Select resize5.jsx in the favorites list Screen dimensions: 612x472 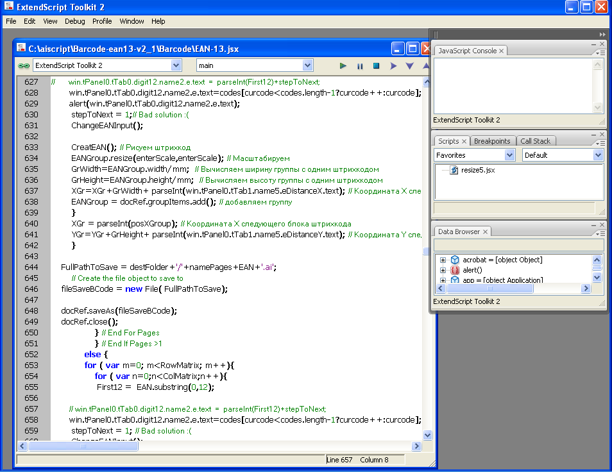point(478,170)
